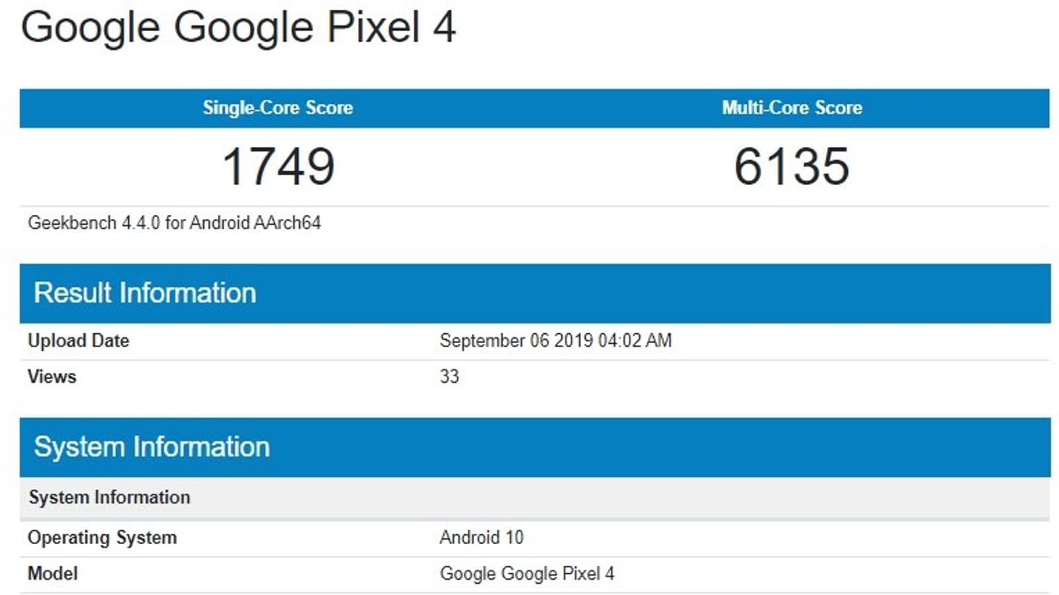Click the gray System Information subheader row
The height and width of the screenshot is (595, 1059).
pyautogui.click(x=109, y=497)
